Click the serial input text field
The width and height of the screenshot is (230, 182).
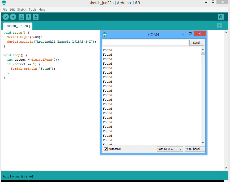tap(145, 43)
